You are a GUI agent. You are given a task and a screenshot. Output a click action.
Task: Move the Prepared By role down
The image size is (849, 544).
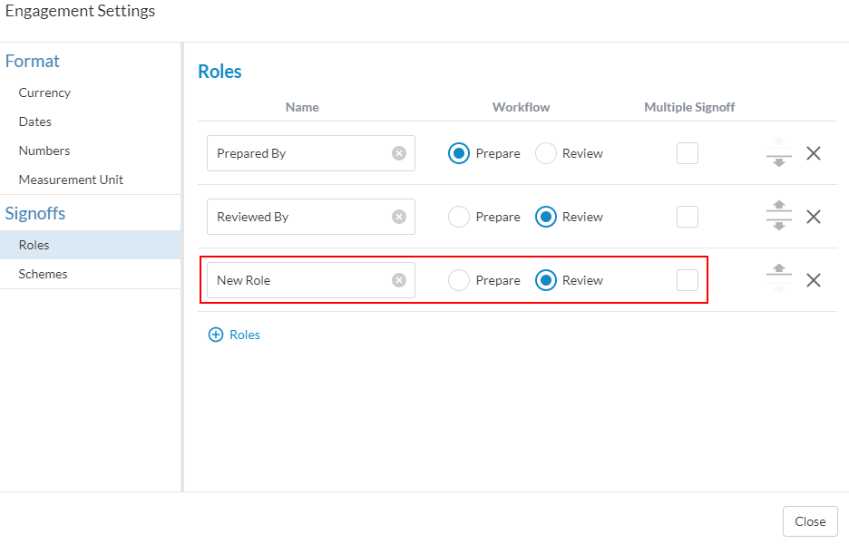coord(778,162)
